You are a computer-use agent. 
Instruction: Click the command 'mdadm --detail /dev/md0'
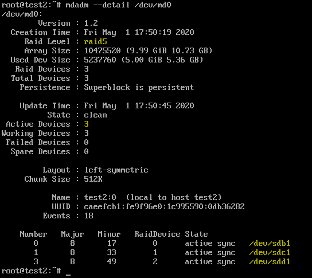(118, 5)
